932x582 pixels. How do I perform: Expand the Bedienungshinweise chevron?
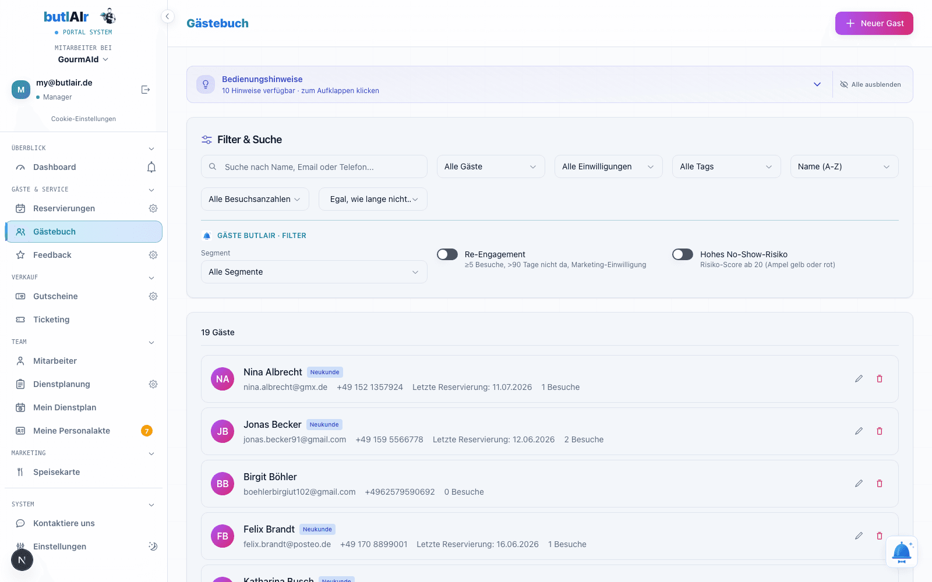click(817, 84)
